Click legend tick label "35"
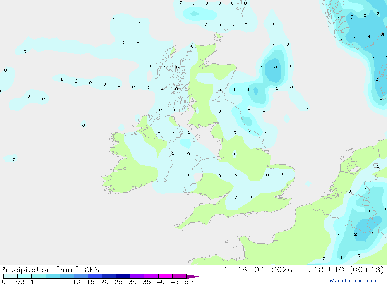387x284 pixels. coord(147,282)
